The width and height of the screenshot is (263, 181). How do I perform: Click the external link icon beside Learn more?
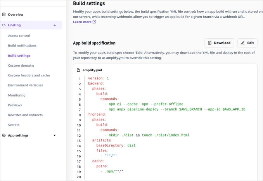tap(94, 22)
